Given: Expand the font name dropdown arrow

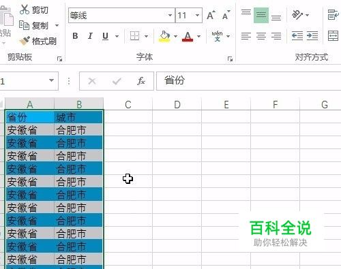Looking at the screenshot, I should (x=170, y=16).
